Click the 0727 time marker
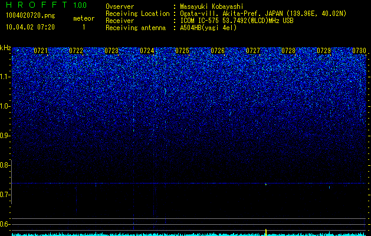The height and width of the screenshot is (236, 371). pyautogui.click(x=253, y=51)
